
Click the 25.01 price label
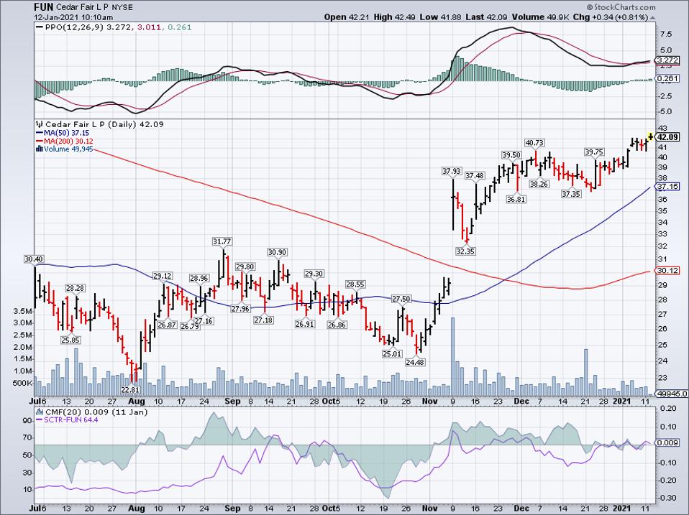[x=392, y=353]
